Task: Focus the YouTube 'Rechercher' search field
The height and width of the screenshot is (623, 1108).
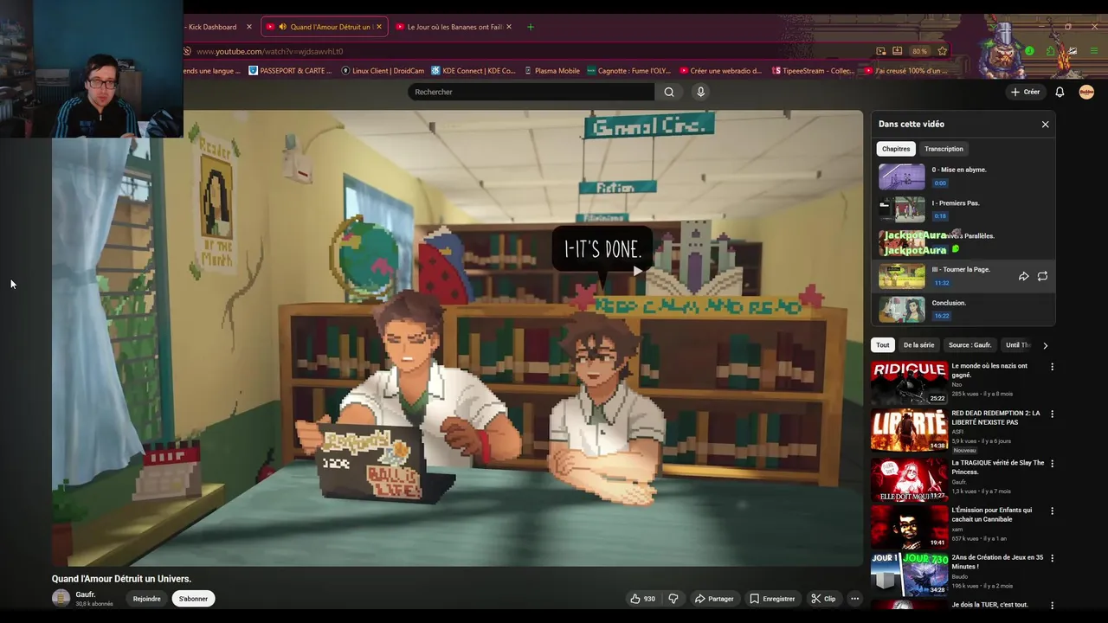Action: click(531, 92)
